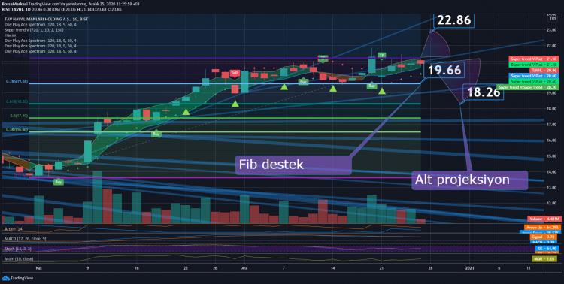The image size is (564, 284).
Task: Click the 18.26 price callout
Action: pyautogui.click(x=484, y=92)
